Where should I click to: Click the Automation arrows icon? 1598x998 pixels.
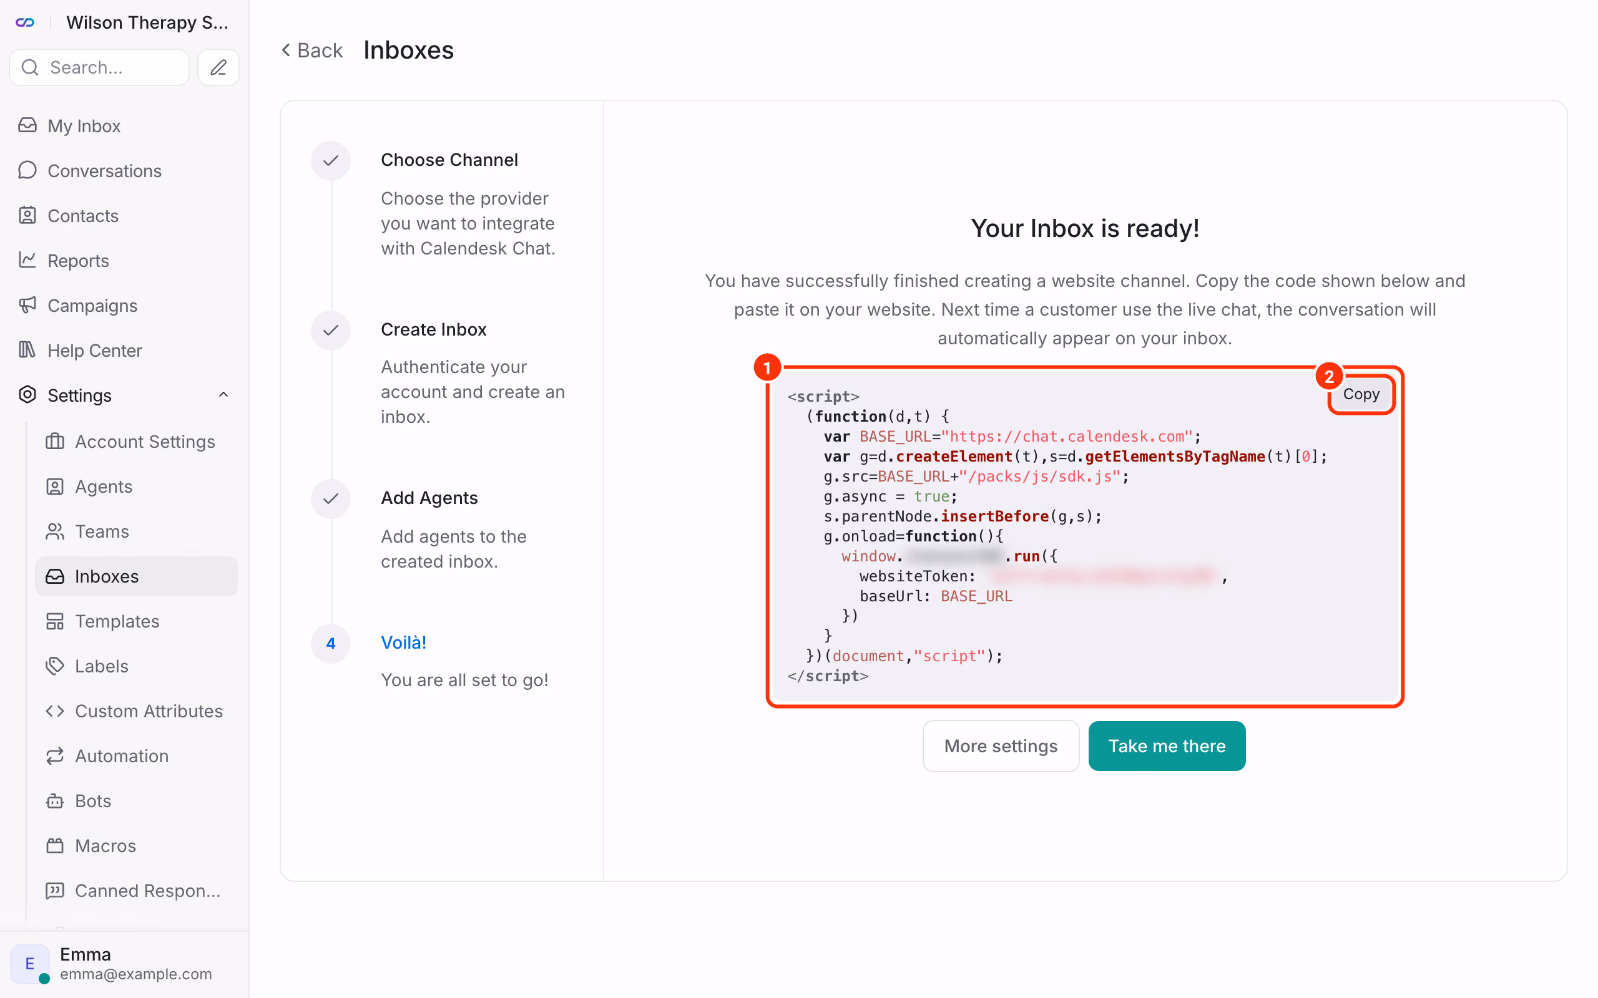click(55, 755)
